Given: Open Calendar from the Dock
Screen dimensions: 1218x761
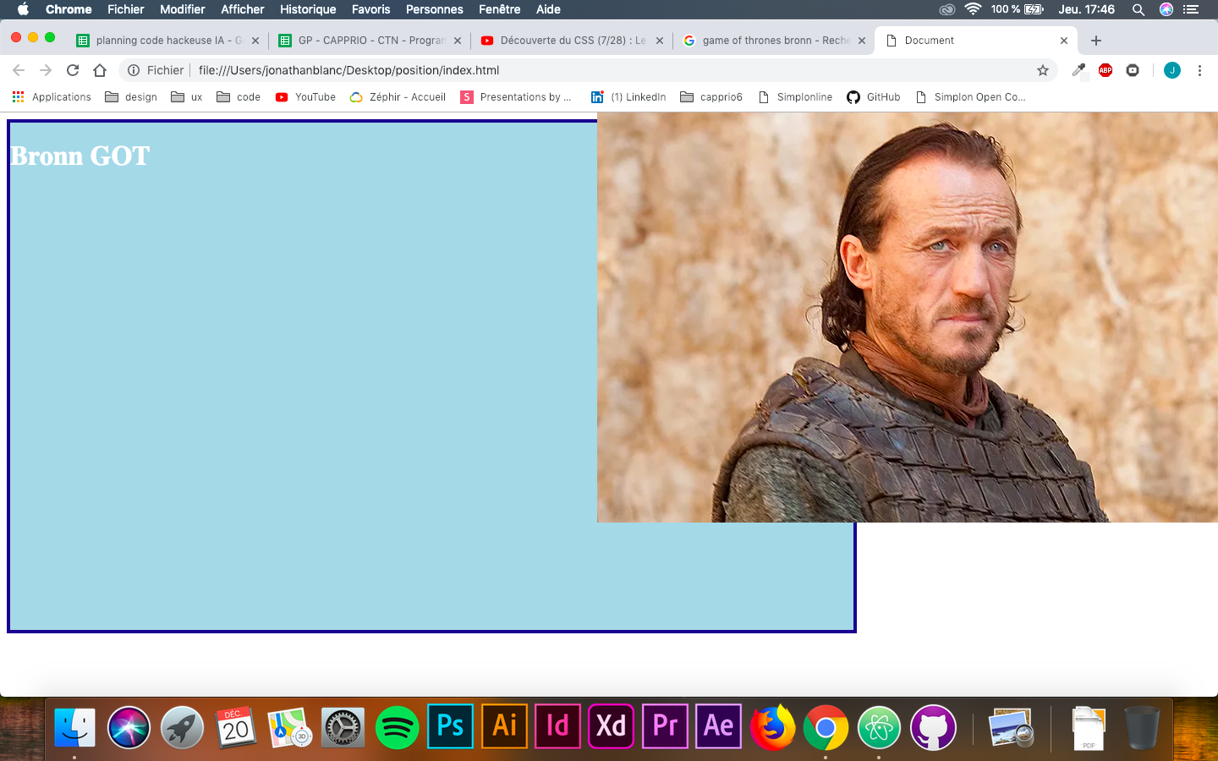Looking at the screenshot, I should click(236, 727).
